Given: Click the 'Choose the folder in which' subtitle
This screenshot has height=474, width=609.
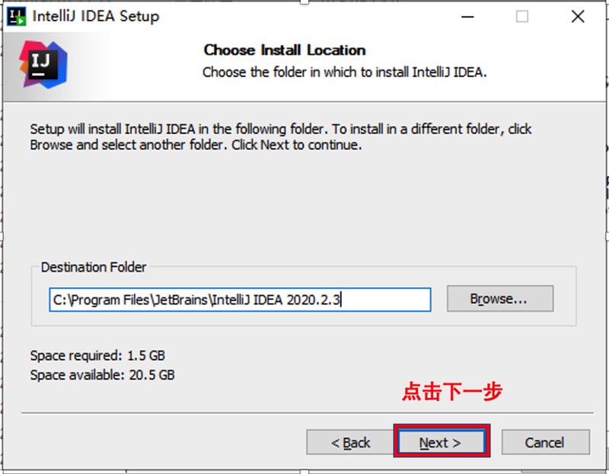Looking at the screenshot, I should tap(344, 72).
